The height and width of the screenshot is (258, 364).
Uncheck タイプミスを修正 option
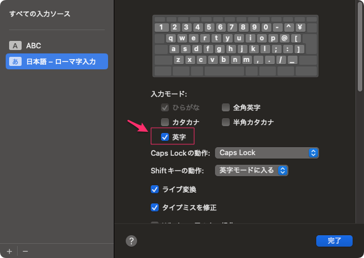155,207
